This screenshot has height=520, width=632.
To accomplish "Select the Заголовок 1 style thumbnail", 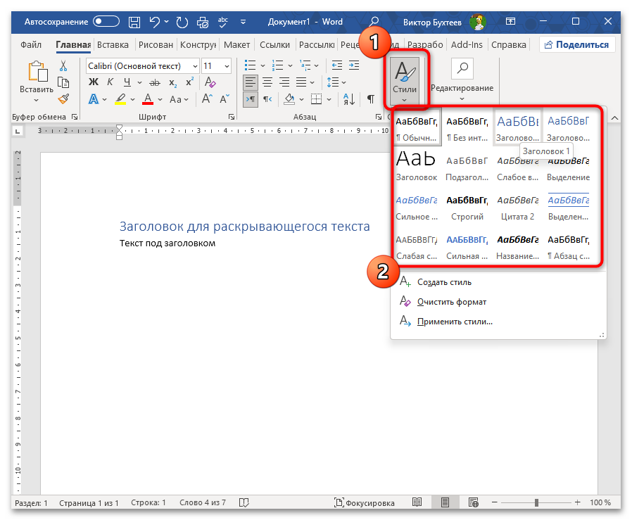I will [x=517, y=127].
